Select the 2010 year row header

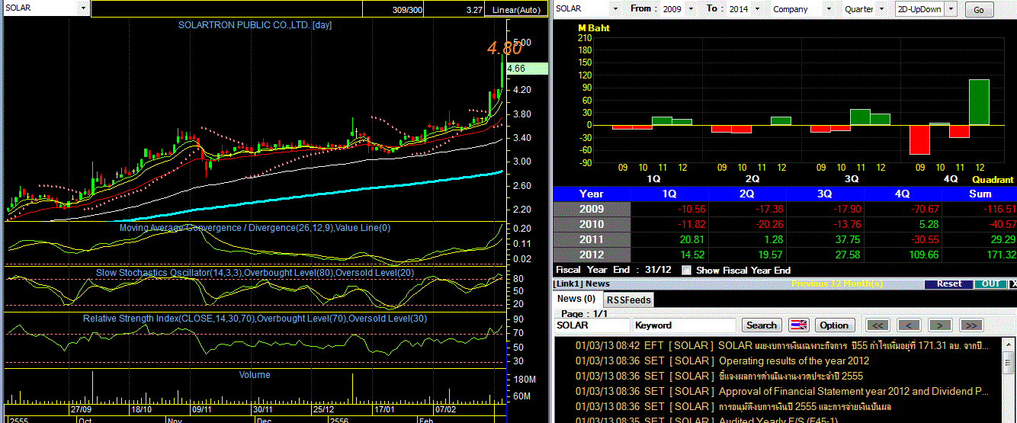592,224
